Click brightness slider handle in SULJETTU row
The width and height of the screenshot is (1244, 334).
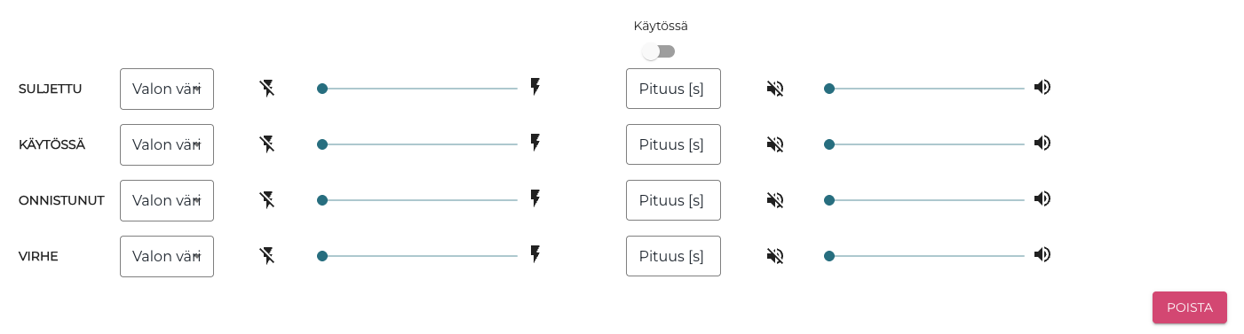pos(322,89)
